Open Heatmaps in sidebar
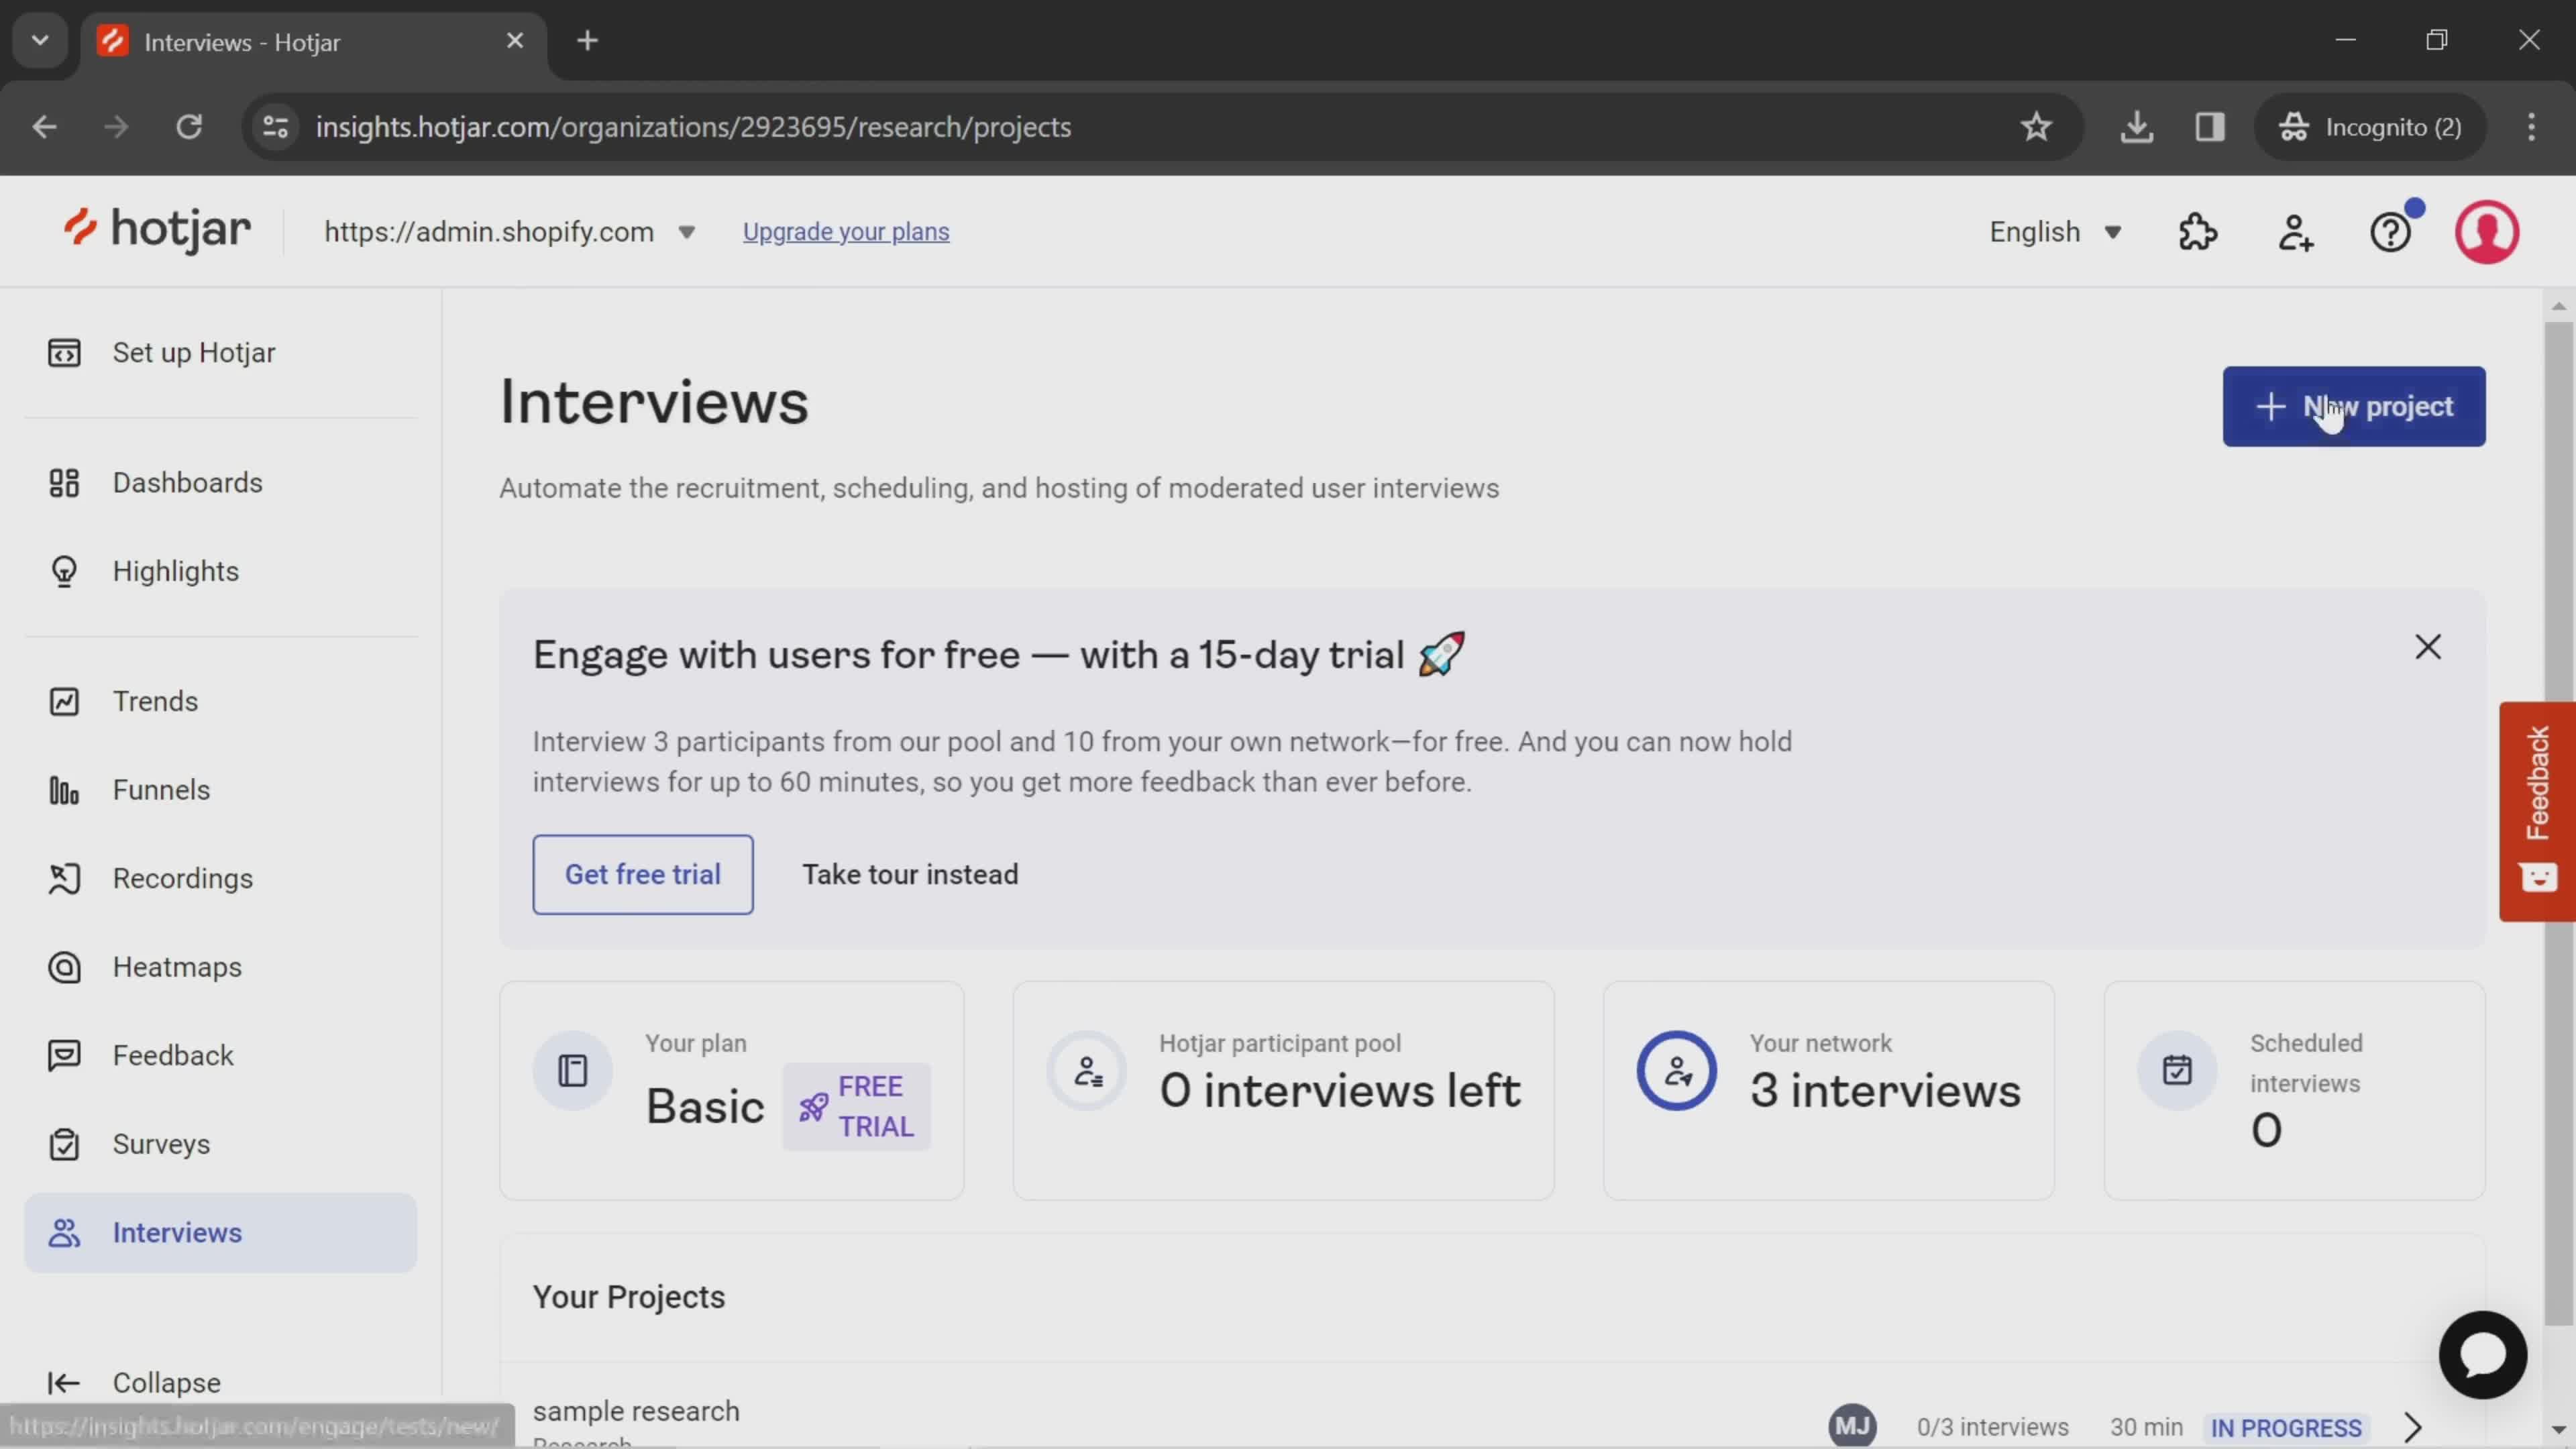This screenshot has height=1449, width=2576. pos(220,967)
